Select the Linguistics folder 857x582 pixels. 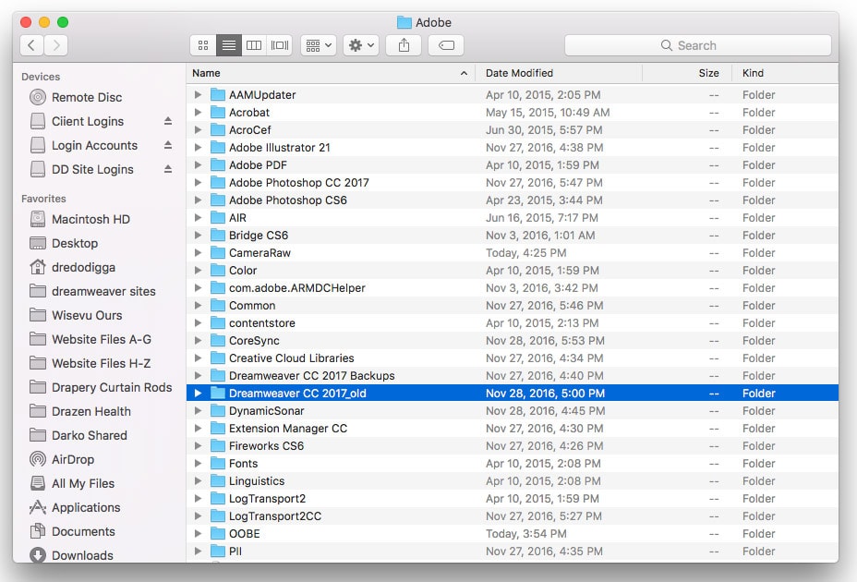pyautogui.click(x=513, y=480)
